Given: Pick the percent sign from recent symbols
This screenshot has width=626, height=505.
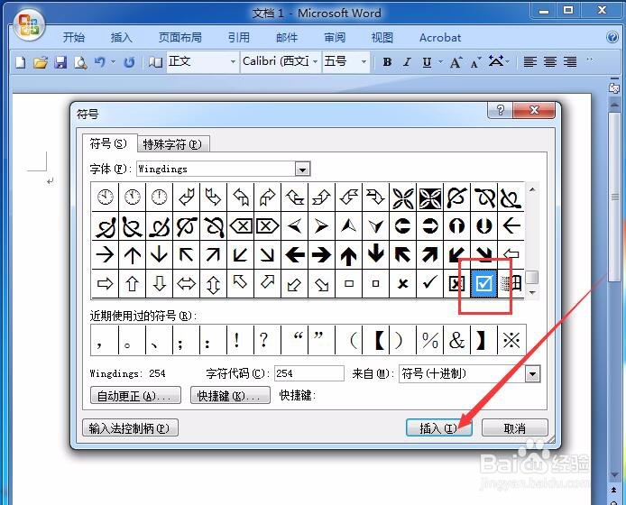Looking at the screenshot, I should [429, 340].
